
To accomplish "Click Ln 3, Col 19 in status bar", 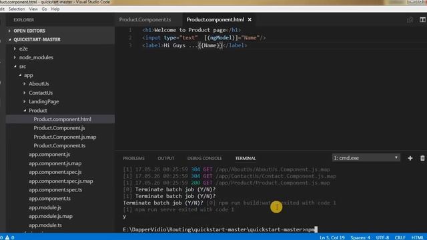I will click(x=332, y=237).
